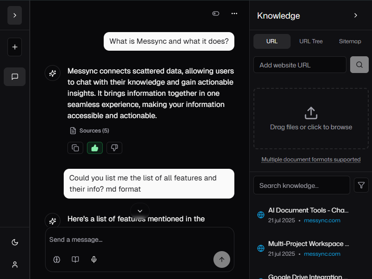Viewport: 372px width, 279px height.
Task: Switch to the Sitemap tab
Action: (x=350, y=41)
